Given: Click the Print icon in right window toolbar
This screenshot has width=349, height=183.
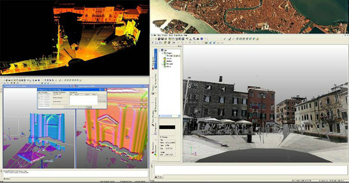Looking at the screenshot, I should [166, 39].
